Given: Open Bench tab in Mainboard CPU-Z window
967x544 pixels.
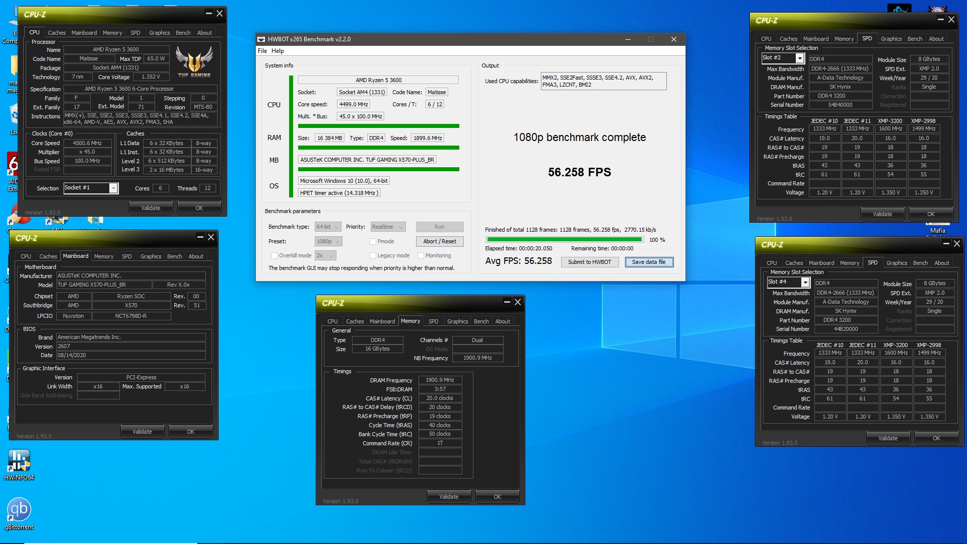Looking at the screenshot, I should [x=175, y=256].
